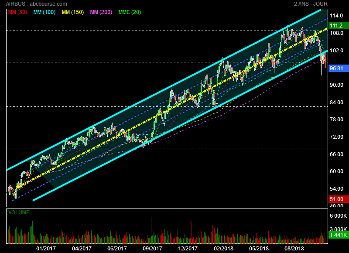Click the green 1 441K volume tag
This screenshot has width=349, height=253.
tap(339, 235)
